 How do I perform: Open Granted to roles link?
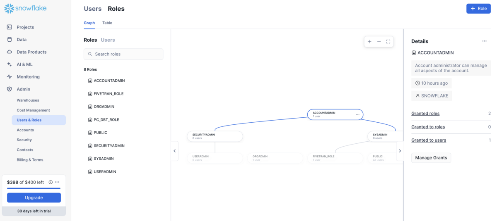428,127
